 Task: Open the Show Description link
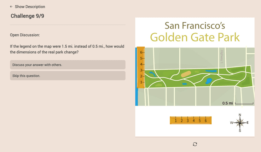pos(30,7)
